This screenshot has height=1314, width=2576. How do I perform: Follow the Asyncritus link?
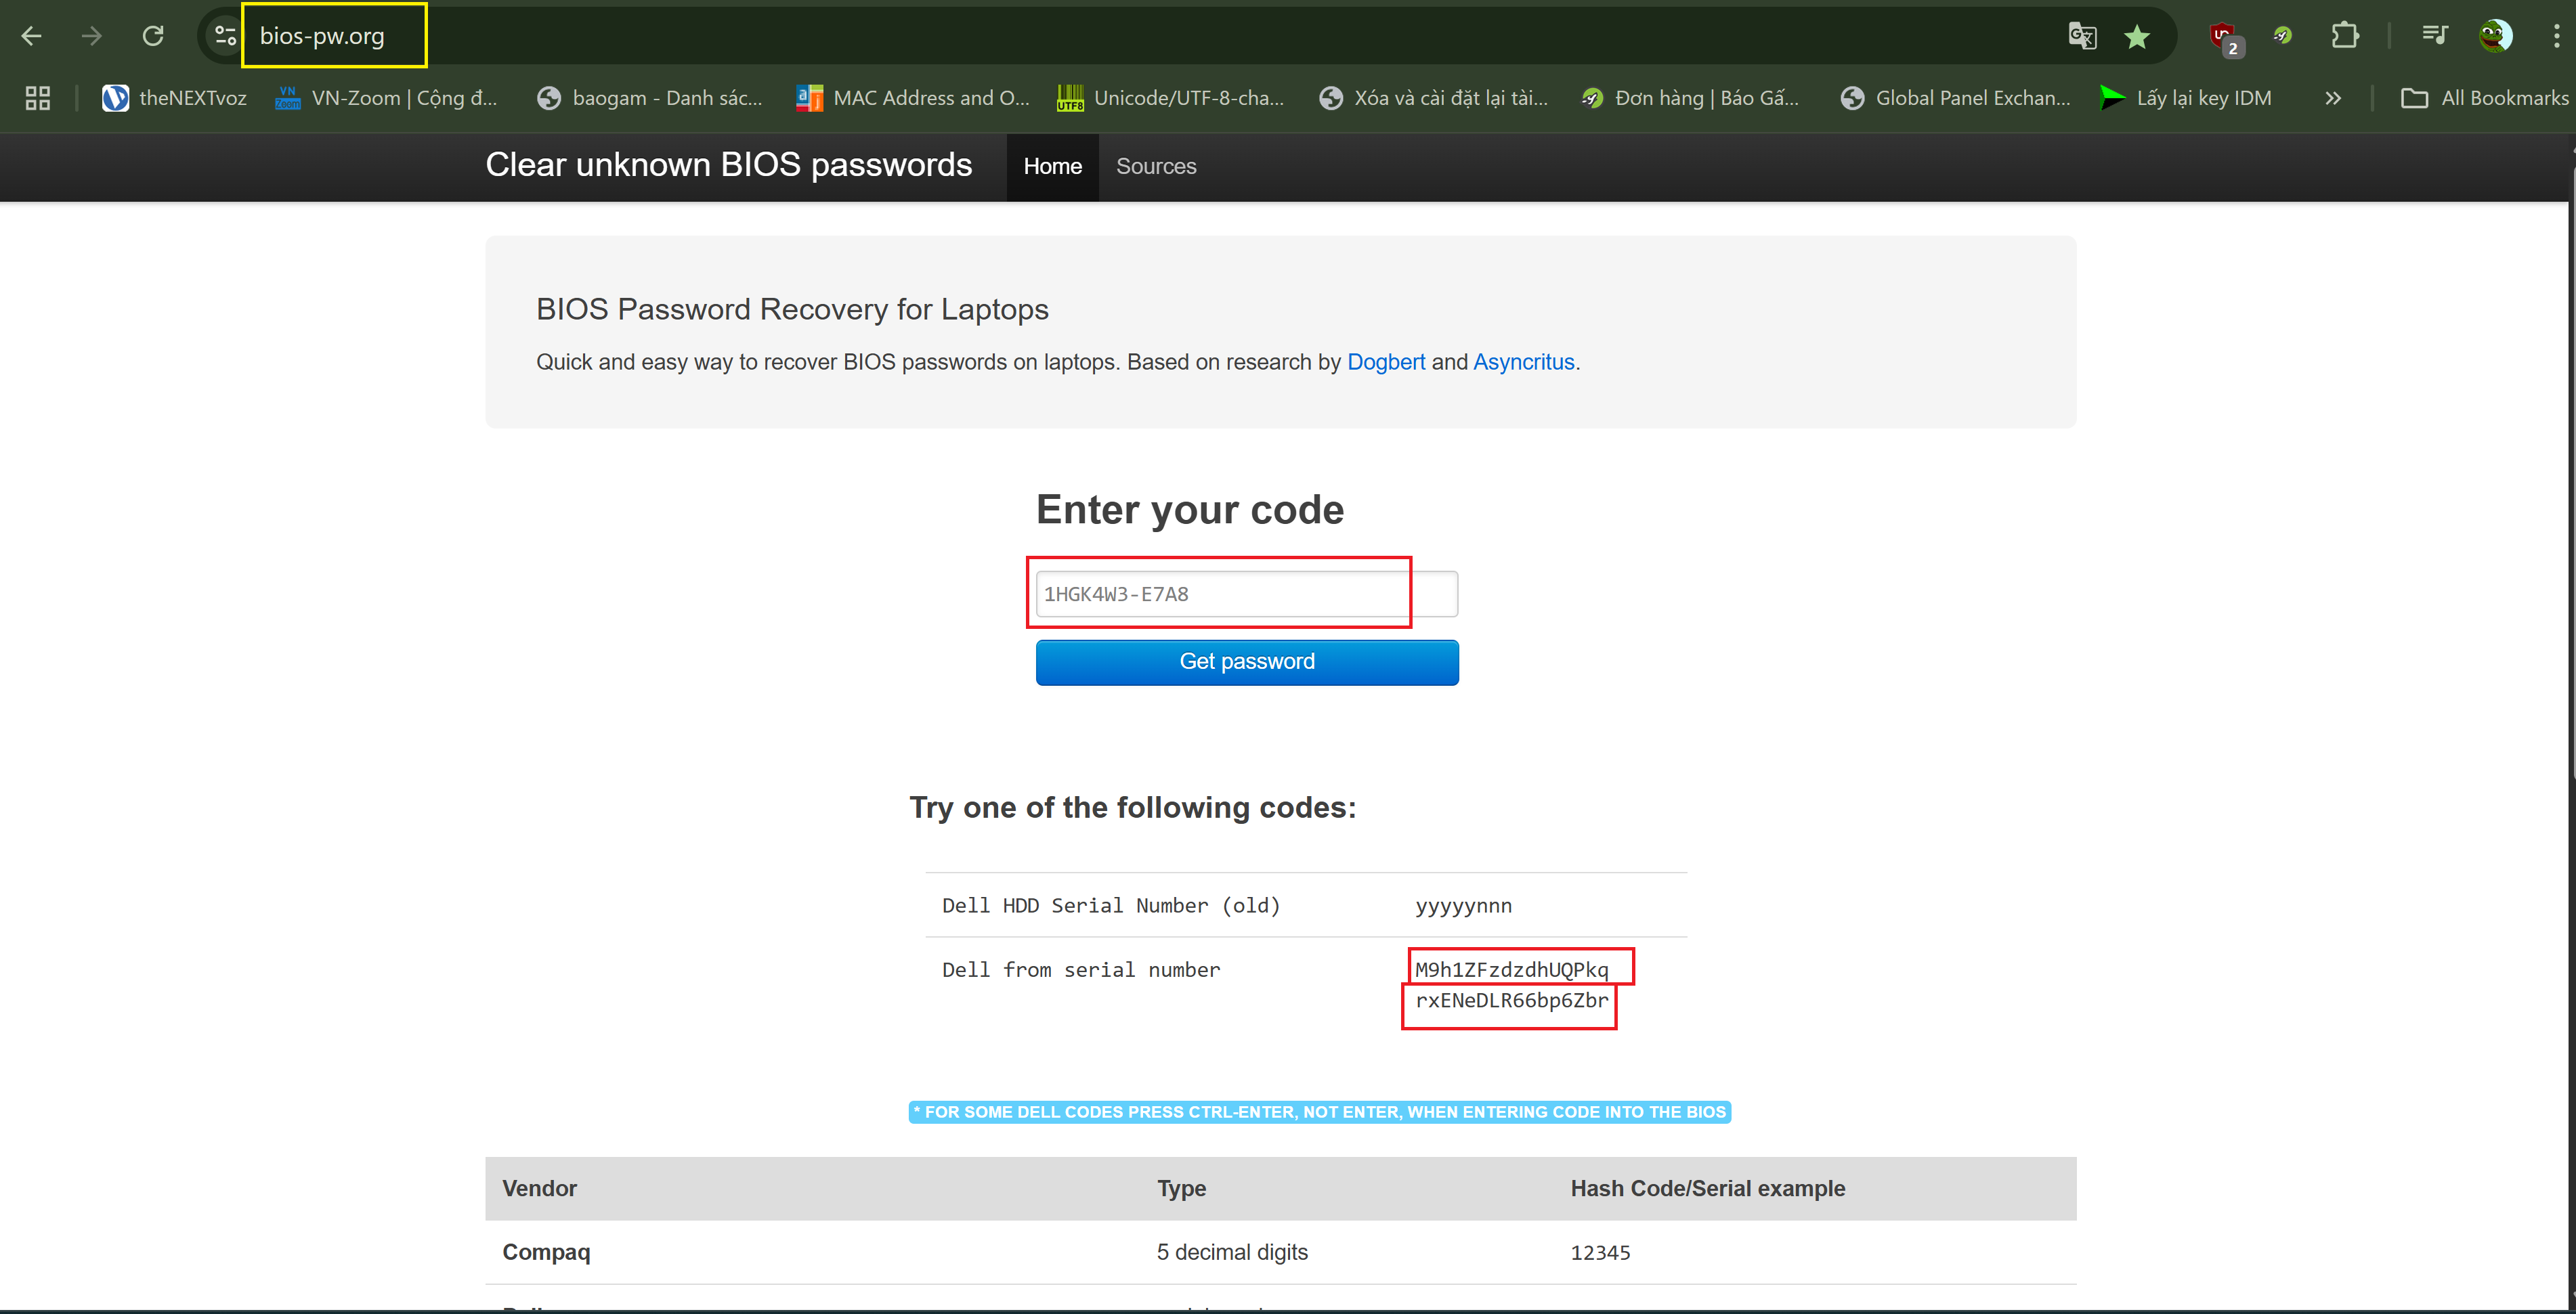1522,362
